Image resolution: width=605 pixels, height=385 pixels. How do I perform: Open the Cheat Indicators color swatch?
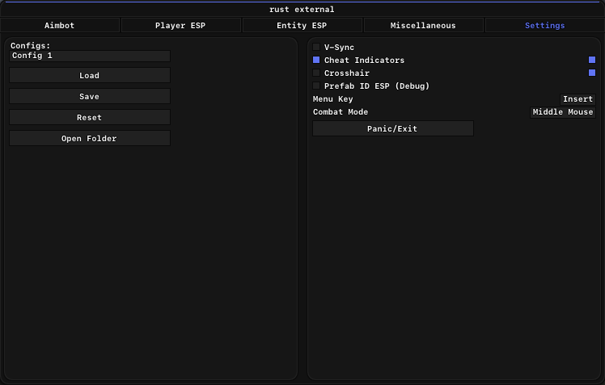pyautogui.click(x=592, y=60)
